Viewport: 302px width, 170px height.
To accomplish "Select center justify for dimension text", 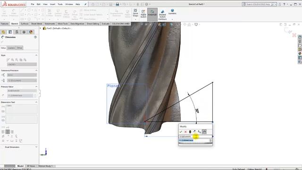I will point(8,132).
